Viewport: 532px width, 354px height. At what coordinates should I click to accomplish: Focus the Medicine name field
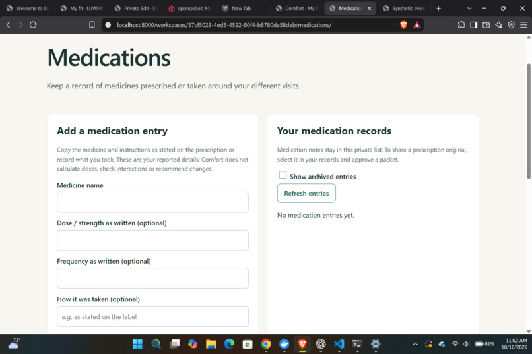coord(152,202)
